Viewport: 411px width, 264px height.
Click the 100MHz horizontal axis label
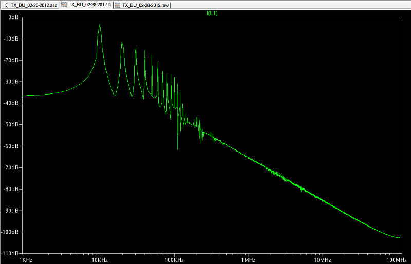(396, 260)
